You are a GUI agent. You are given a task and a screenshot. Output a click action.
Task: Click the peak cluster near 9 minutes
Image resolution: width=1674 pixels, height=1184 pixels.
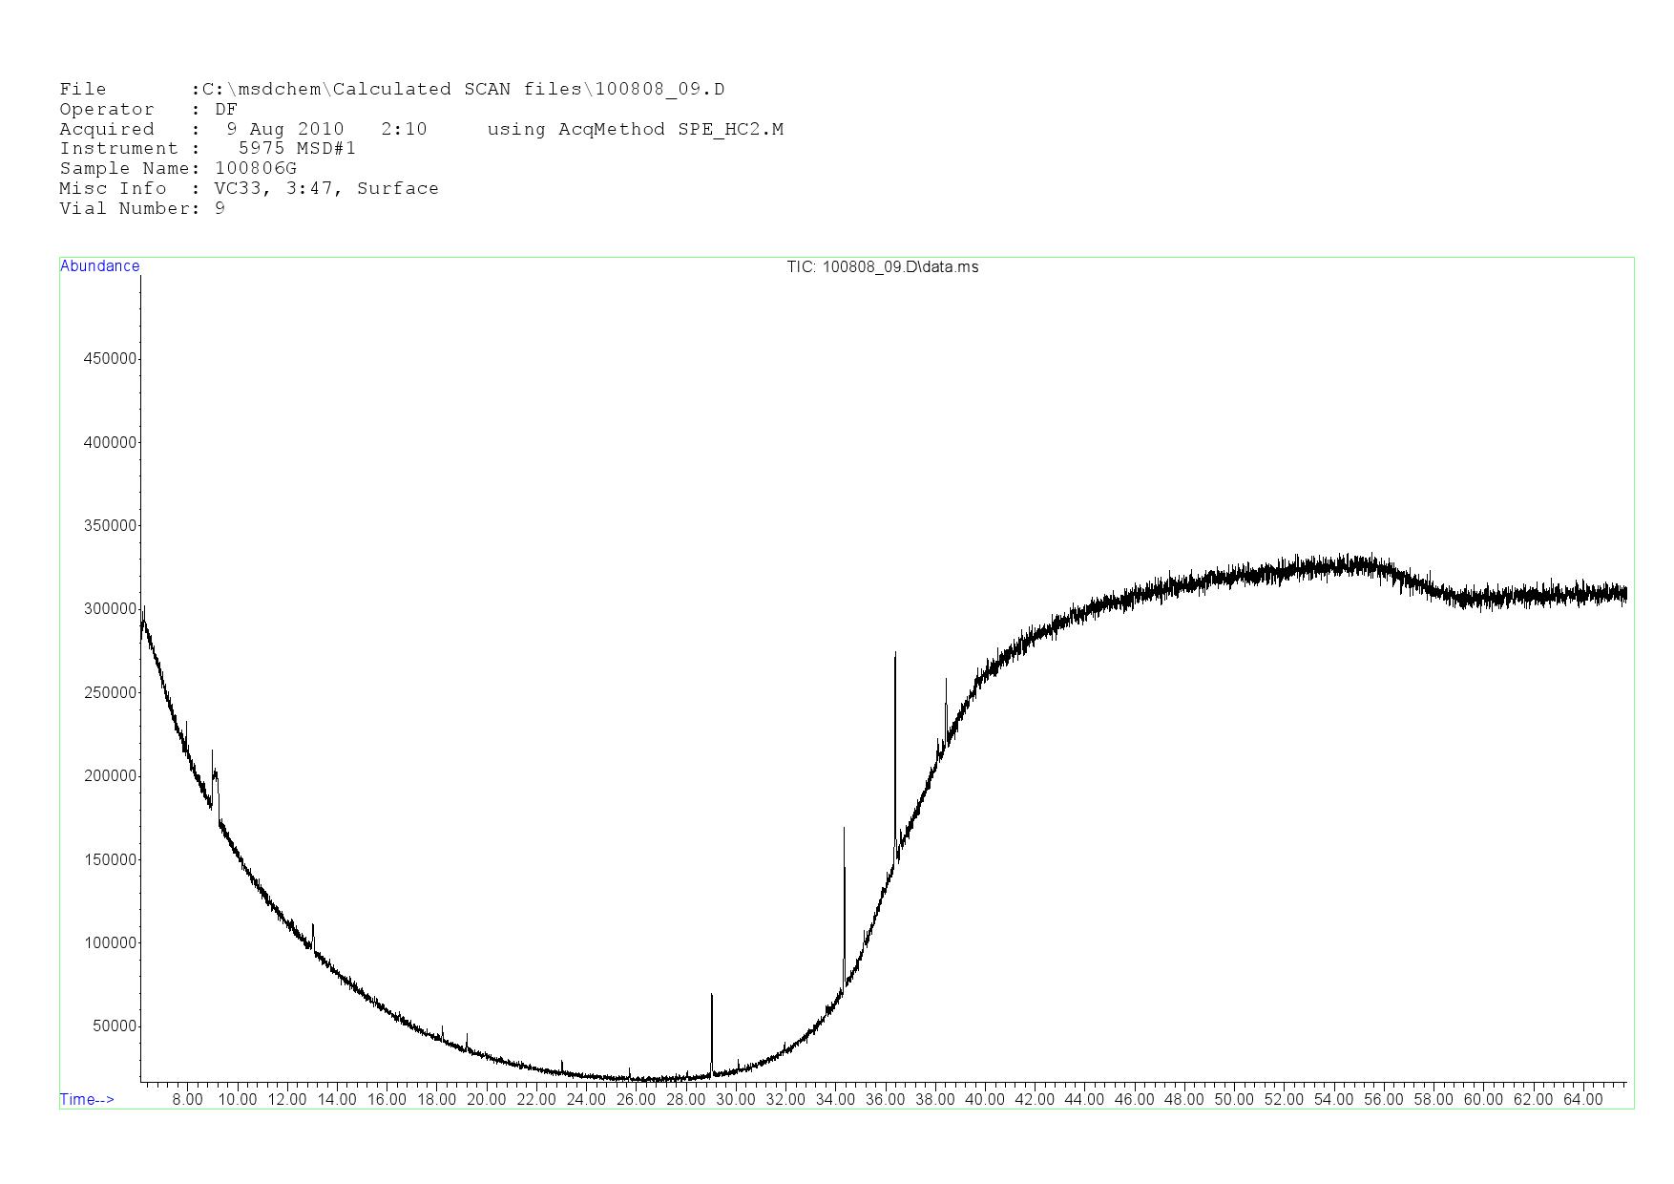(x=214, y=764)
